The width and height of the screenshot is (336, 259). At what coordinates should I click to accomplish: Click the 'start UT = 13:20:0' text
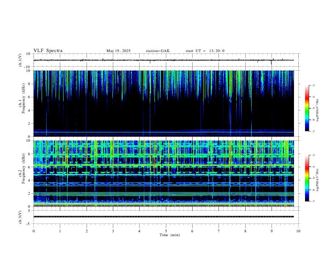click(x=205, y=51)
